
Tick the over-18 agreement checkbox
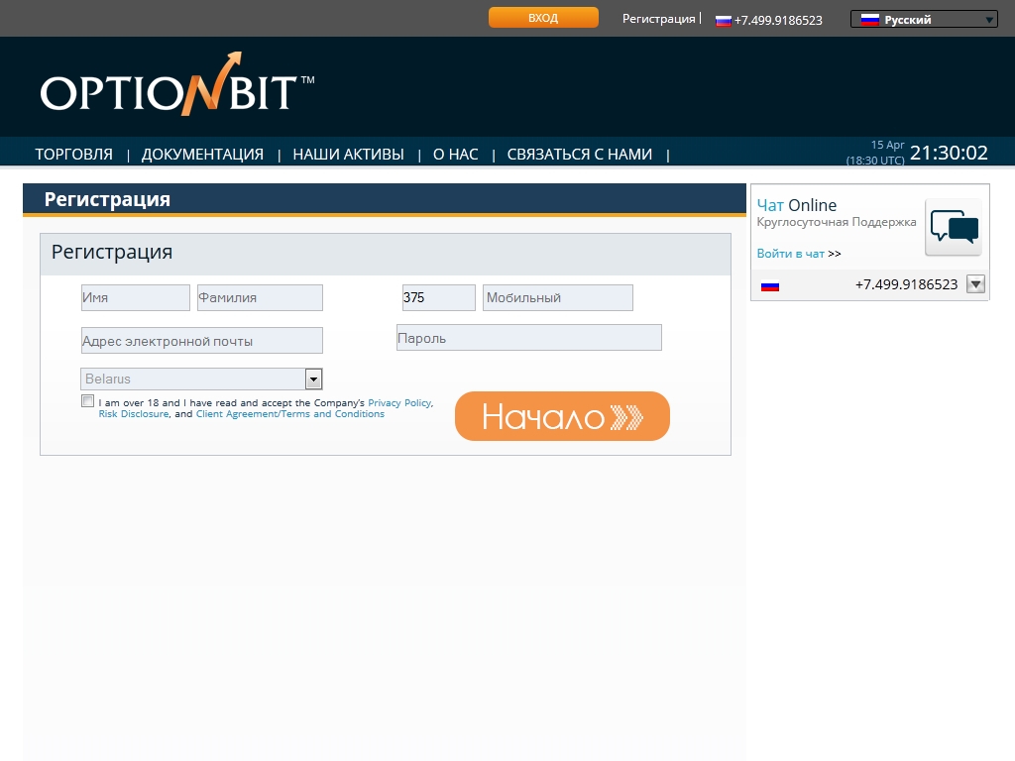coord(88,401)
